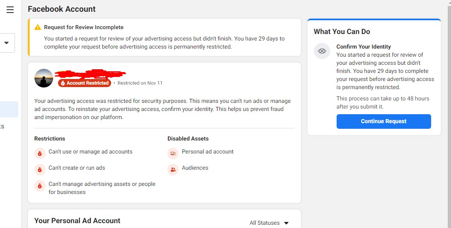Click the Audiences people icon
Image resolution: width=451 pixels, height=228 pixels.
tap(173, 170)
